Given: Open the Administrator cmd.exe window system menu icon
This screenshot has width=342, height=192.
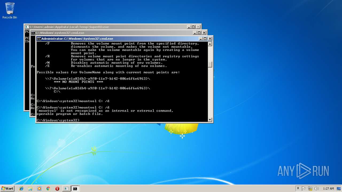Looking at the screenshot, I should 39,39.
